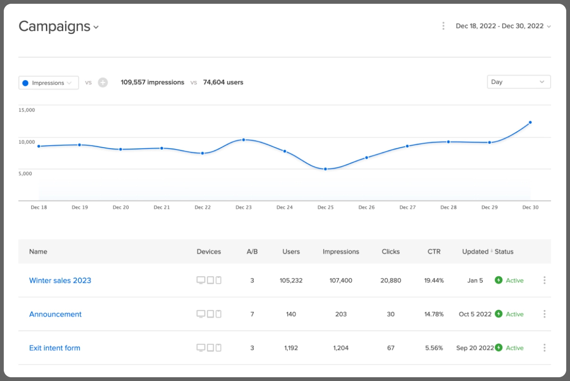
Task: Sort table by CTR column header
Action: pyautogui.click(x=434, y=252)
